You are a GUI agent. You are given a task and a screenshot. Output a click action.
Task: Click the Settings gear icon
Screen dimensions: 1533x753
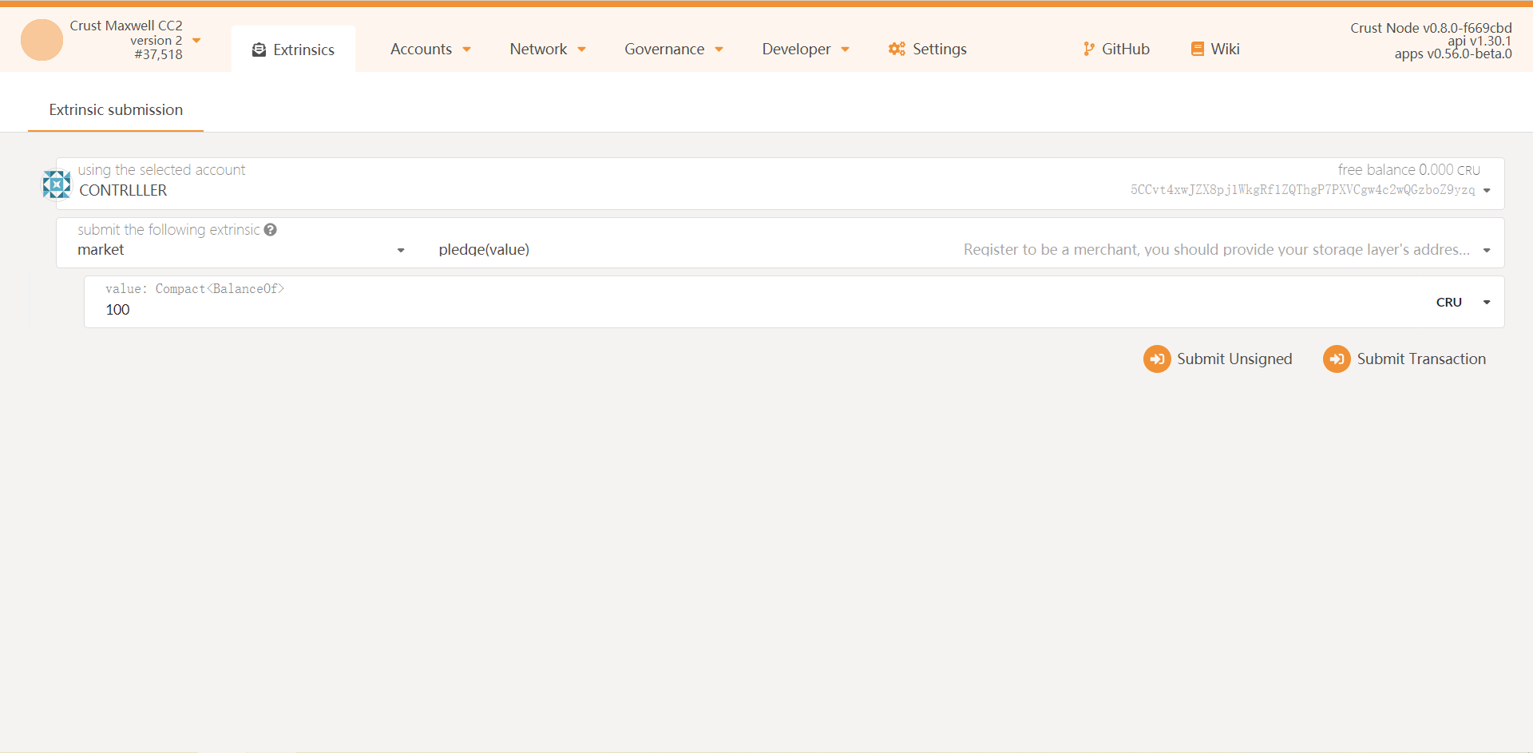[897, 50]
